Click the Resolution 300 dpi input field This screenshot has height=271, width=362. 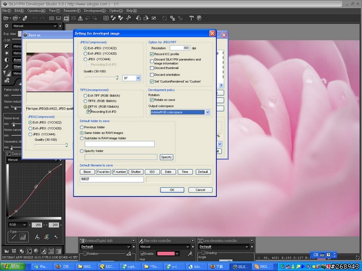[180, 48]
